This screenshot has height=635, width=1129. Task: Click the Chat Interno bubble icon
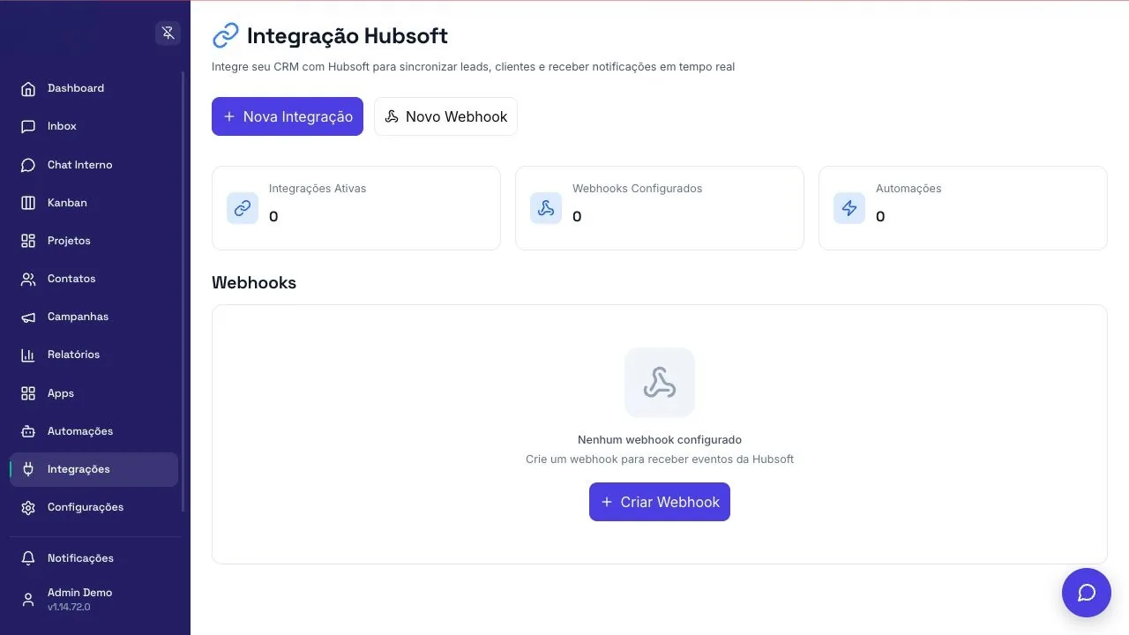click(28, 165)
